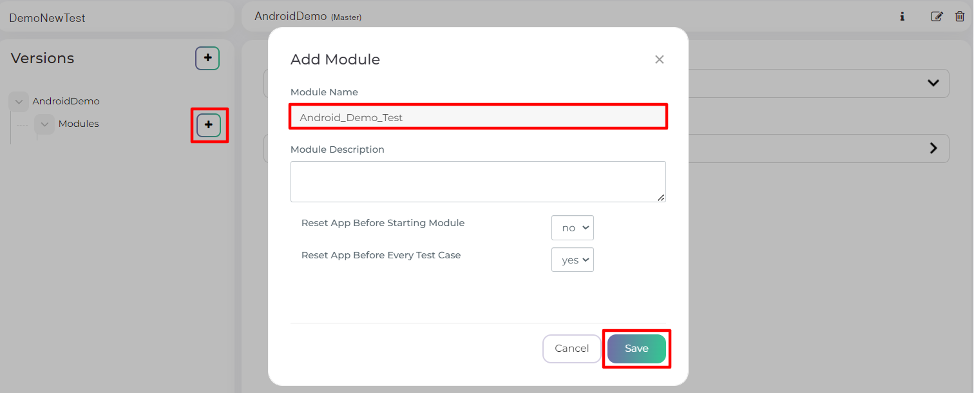This screenshot has height=393, width=974.
Task: Select the Modules item in the tree
Action: pyautogui.click(x=79, y=124)
